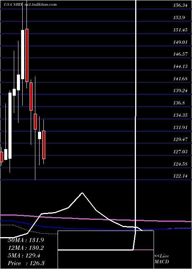The image size is (192, 269).
Task: Click the 136.8 price axis label
Action: [179, 103]
